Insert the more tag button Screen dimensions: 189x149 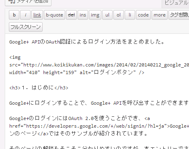click(x=160, y=15)
